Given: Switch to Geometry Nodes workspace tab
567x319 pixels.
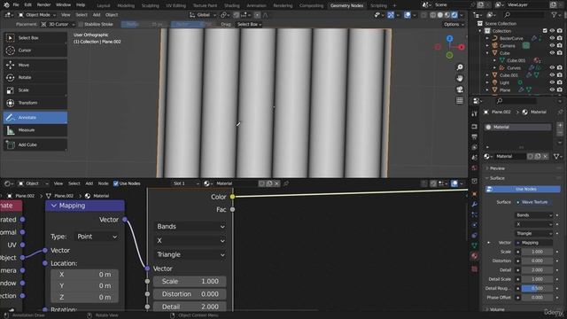Looking at the screenshot, I should (346, 5).
